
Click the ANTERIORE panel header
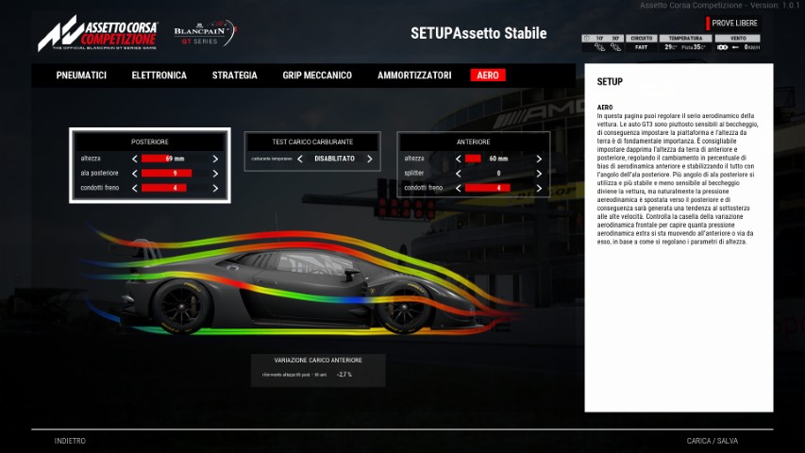[474, 142]
